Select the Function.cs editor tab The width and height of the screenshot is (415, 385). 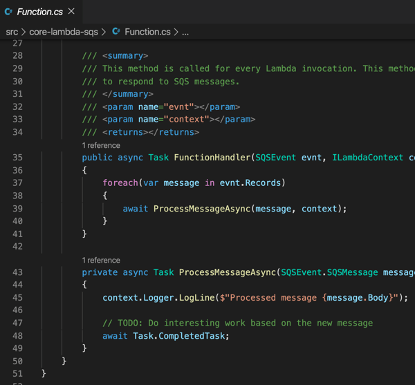click(x=39, y=12)
